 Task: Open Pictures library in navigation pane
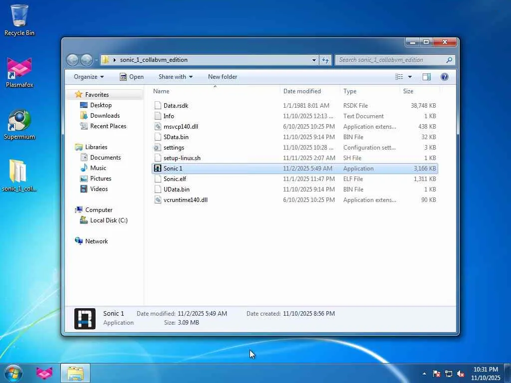coord(100,179)
